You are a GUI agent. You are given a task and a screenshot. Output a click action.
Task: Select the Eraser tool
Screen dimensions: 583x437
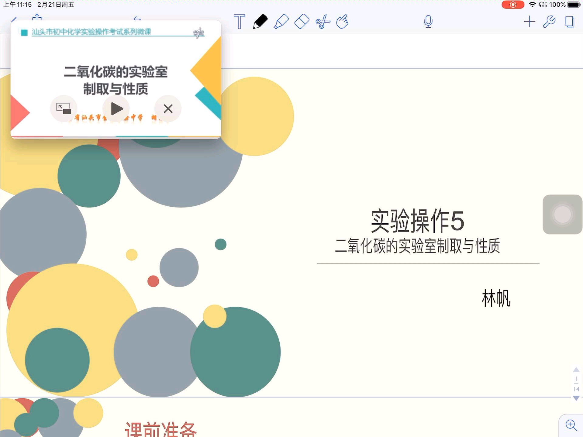pos(302,22)
